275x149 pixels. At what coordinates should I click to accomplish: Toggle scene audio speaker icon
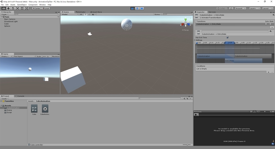click(89, 14)
